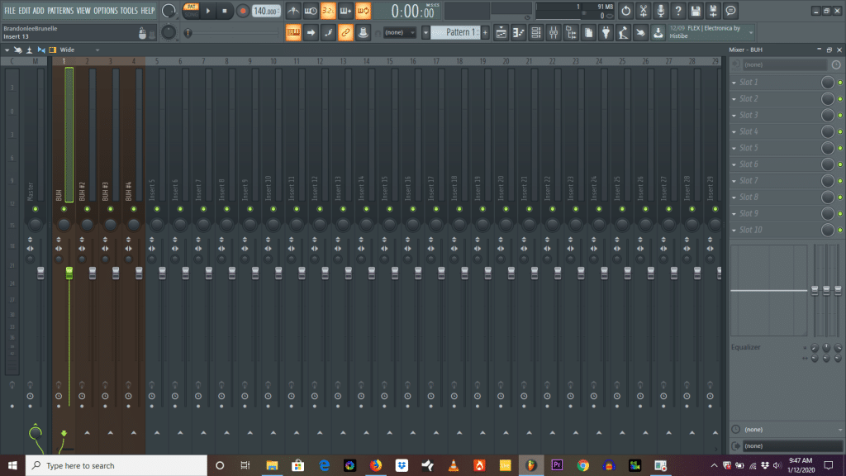
Task: Open the PATTERNS menu
Action: coord(59,11)
